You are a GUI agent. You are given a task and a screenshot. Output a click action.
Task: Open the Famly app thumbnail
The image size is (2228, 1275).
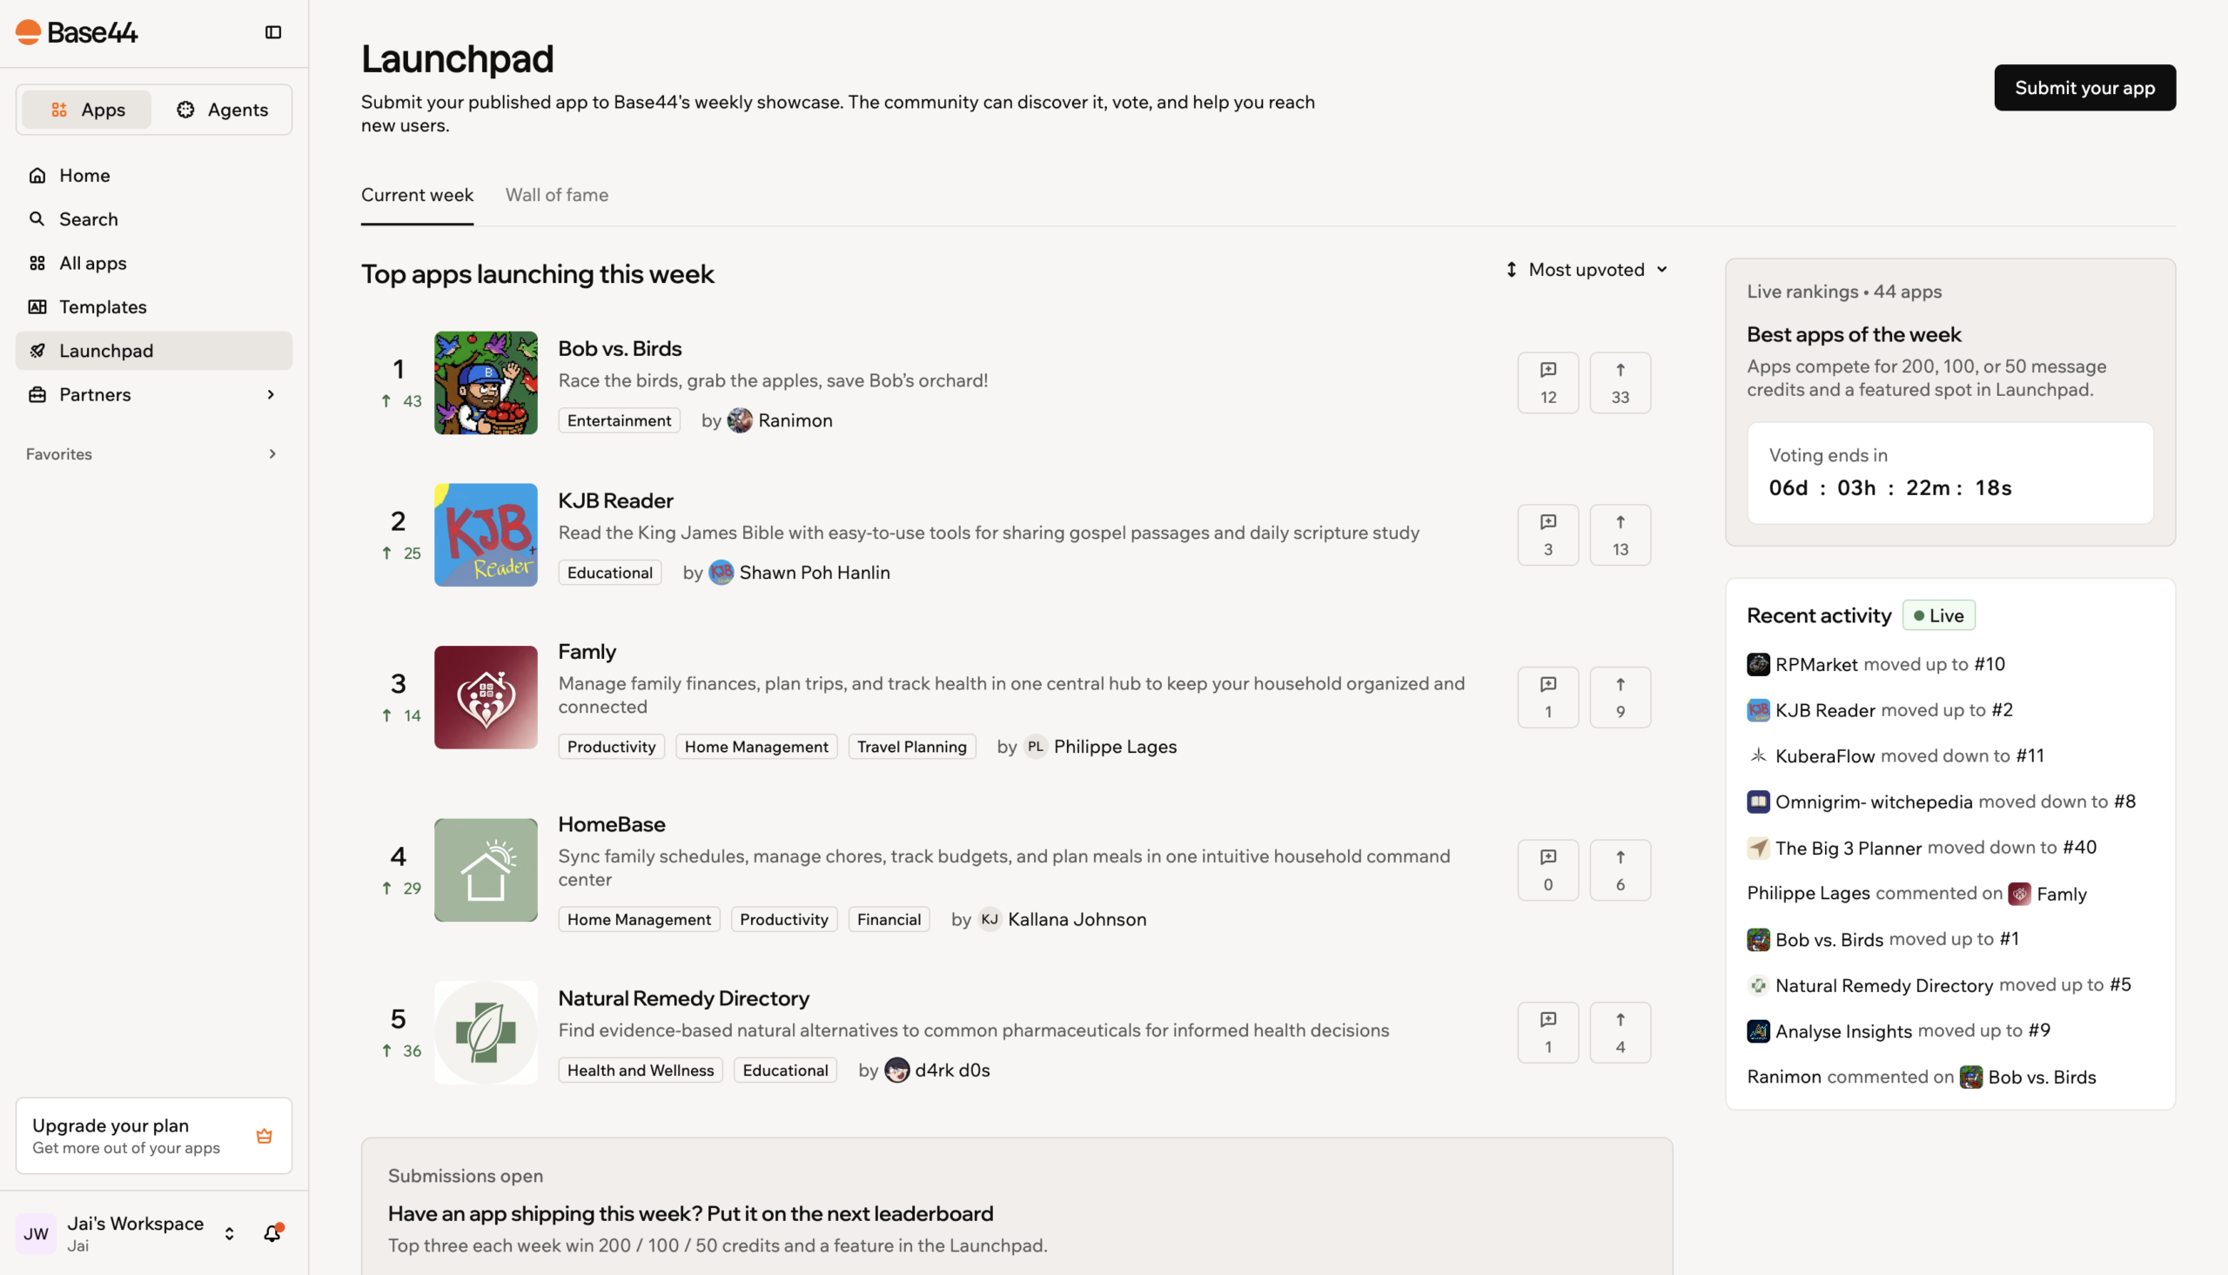tap(486, 697)
